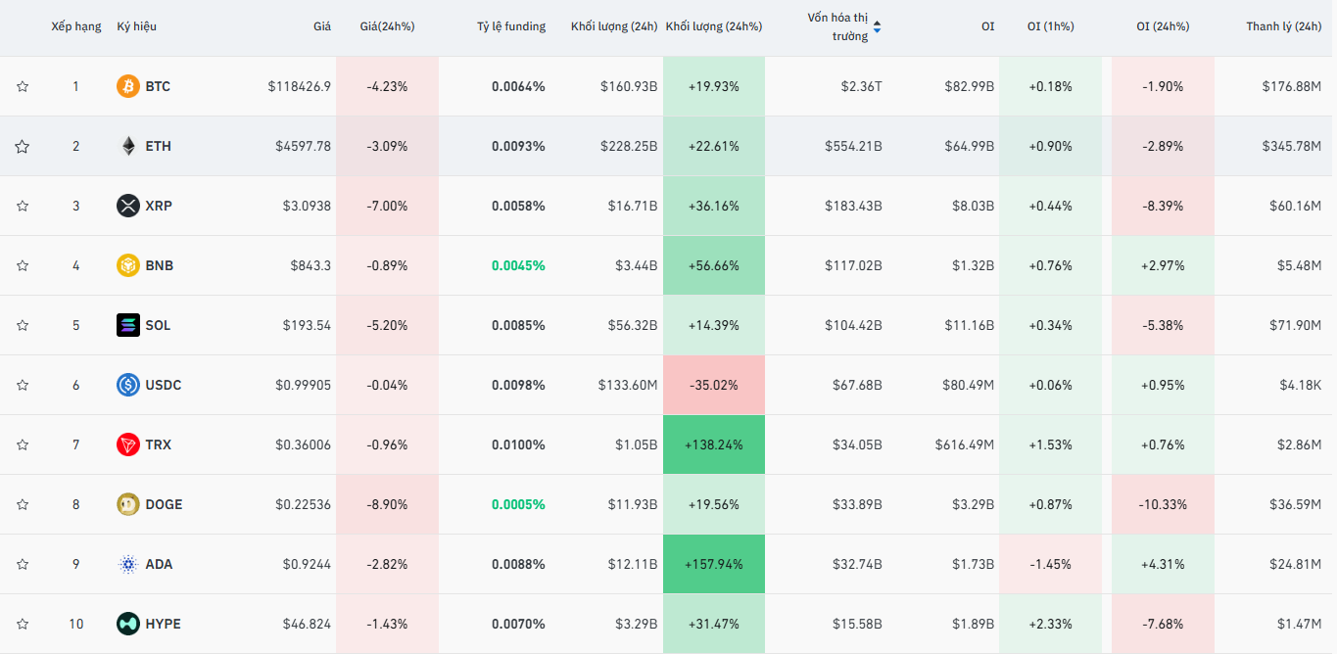Select the Xếp hạng column header
Image resolution: width=1337 pixels, height=654 pixels.
coord(76,26)
